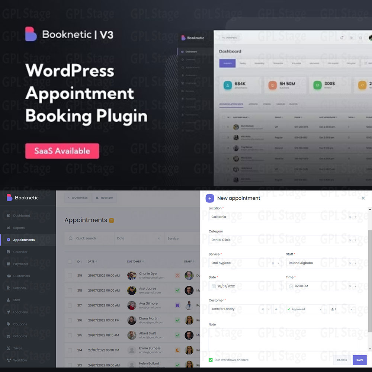372x372 pixels.
Task: Open the Time dropdown showing 02:30 PM
Action: click(323, 286)
